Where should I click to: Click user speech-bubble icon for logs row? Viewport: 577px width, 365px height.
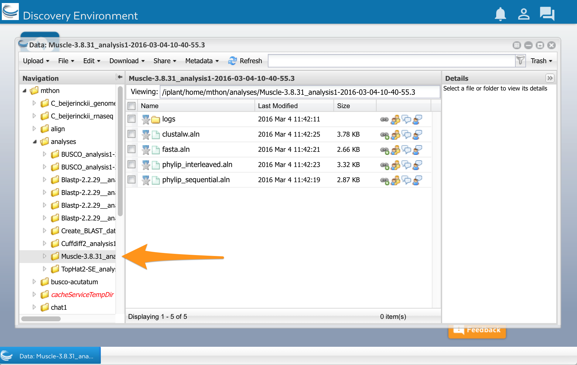417,119
